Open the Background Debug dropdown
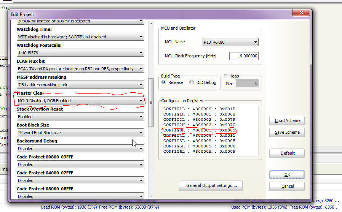Screen dimensions: 342x212 click(80, 149)
